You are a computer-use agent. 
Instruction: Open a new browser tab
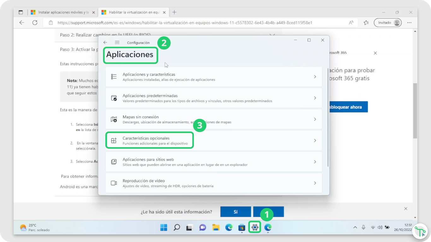pyautogui.click(x=174, y=12)
